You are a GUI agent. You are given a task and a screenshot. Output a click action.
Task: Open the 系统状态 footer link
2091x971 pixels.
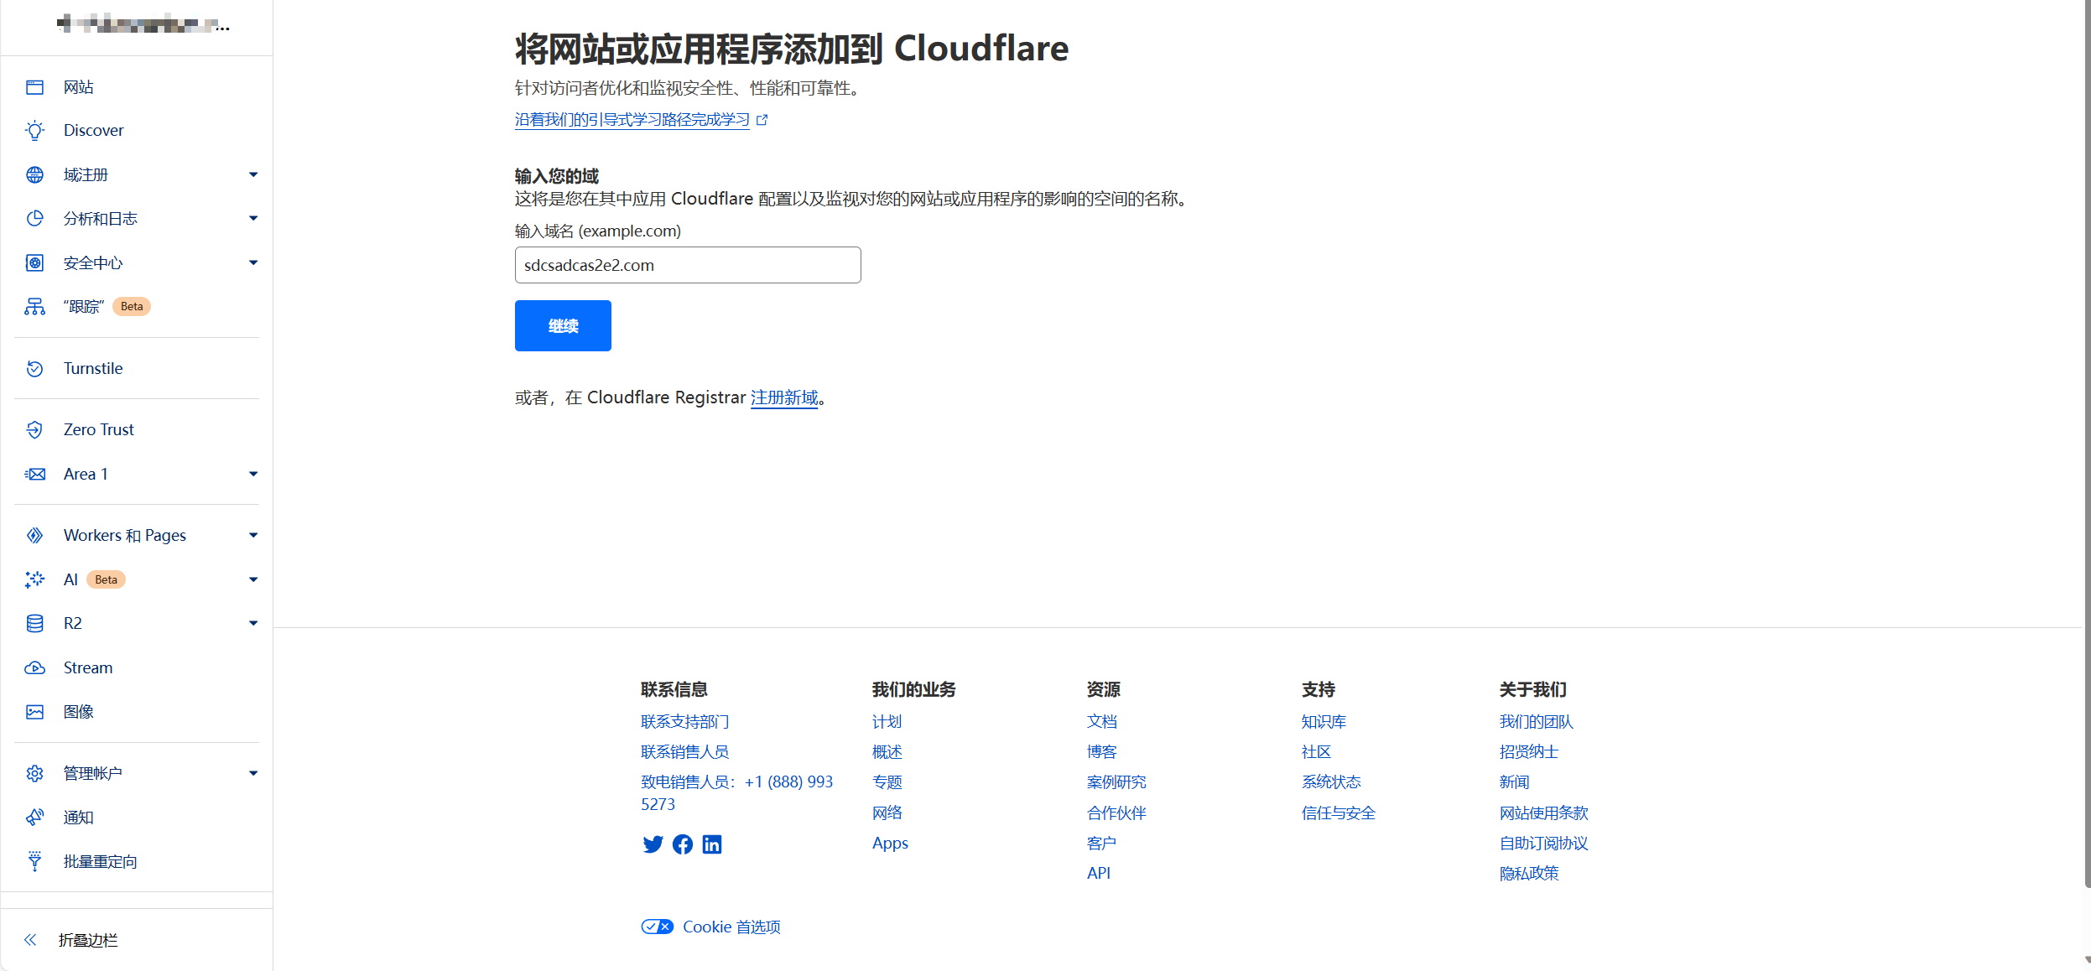point(1331,782)
